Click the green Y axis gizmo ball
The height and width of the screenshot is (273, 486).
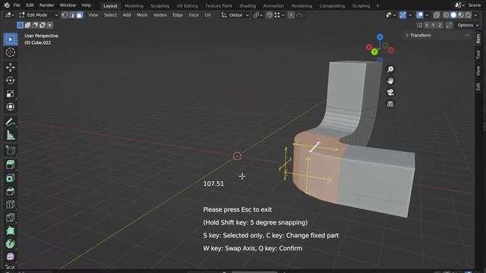point(374,52)
